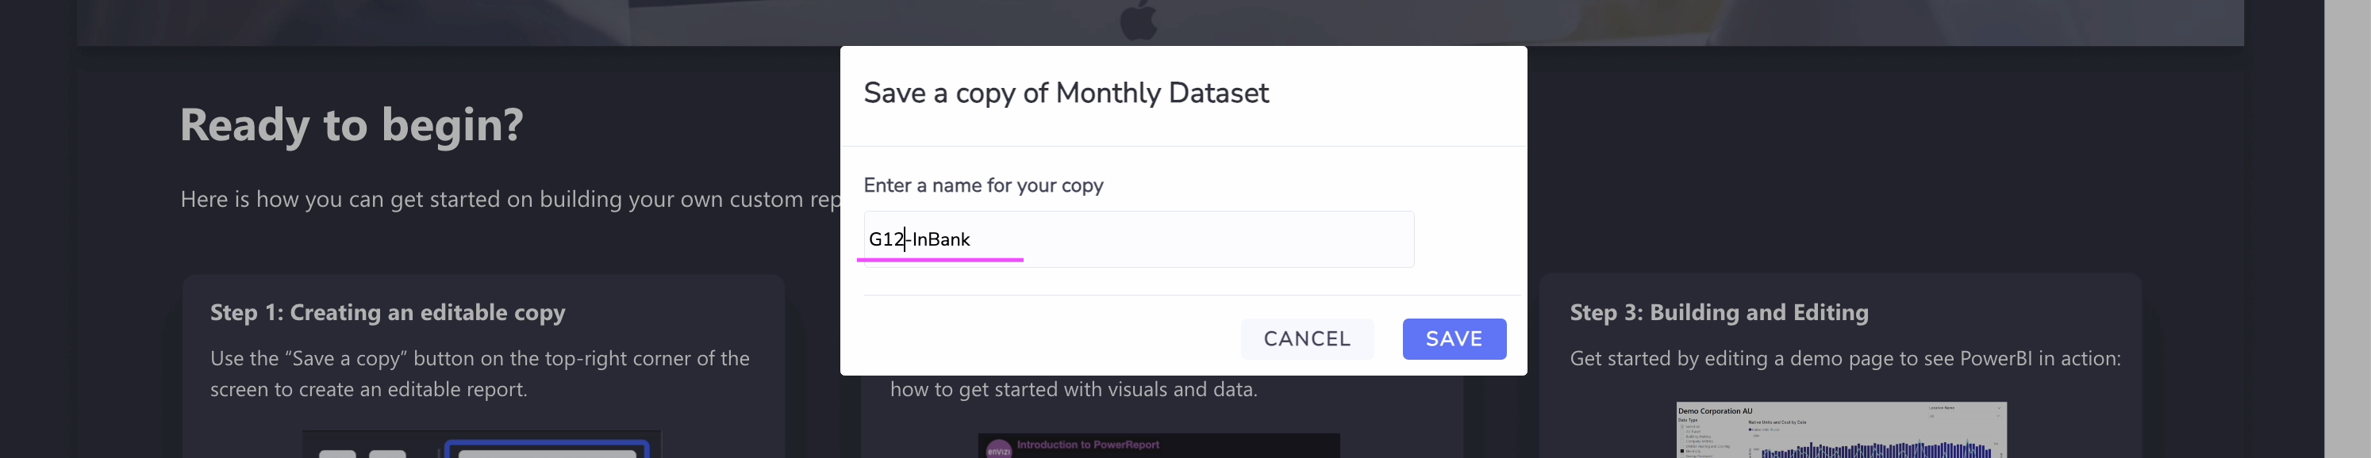Click the Cost legend dot in report preview

tap(1772, 430)
